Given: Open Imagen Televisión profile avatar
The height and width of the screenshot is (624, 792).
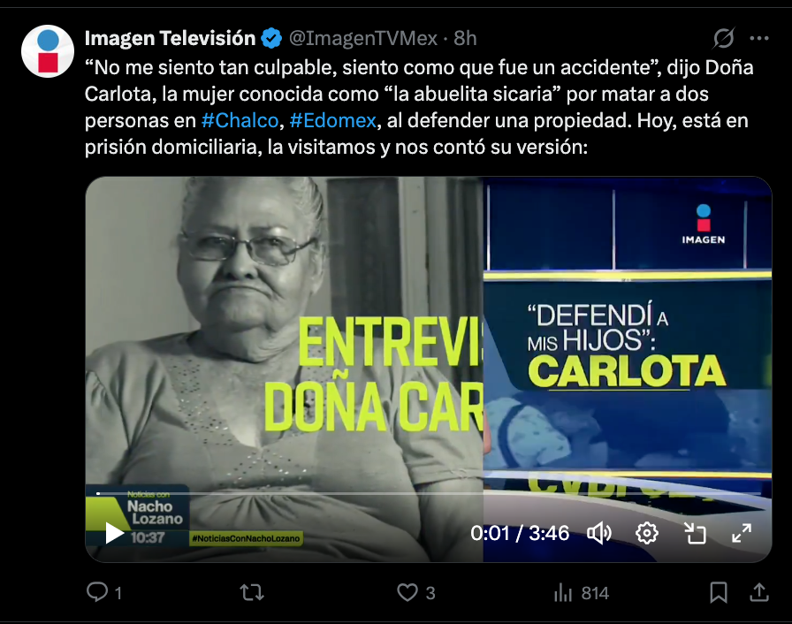Looking at the screenshot, I should 48,51.
